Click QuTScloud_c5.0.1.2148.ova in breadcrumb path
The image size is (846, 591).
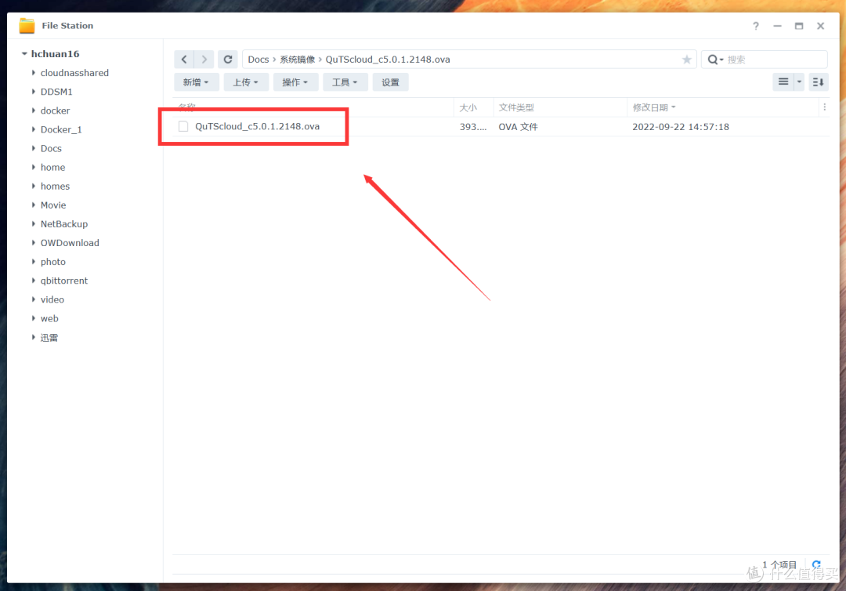[x=388, y=60]
